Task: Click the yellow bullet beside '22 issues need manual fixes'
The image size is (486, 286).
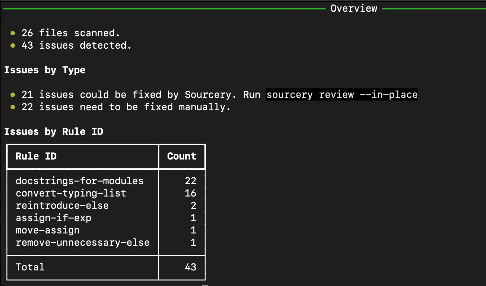Action: pos(13,107)
